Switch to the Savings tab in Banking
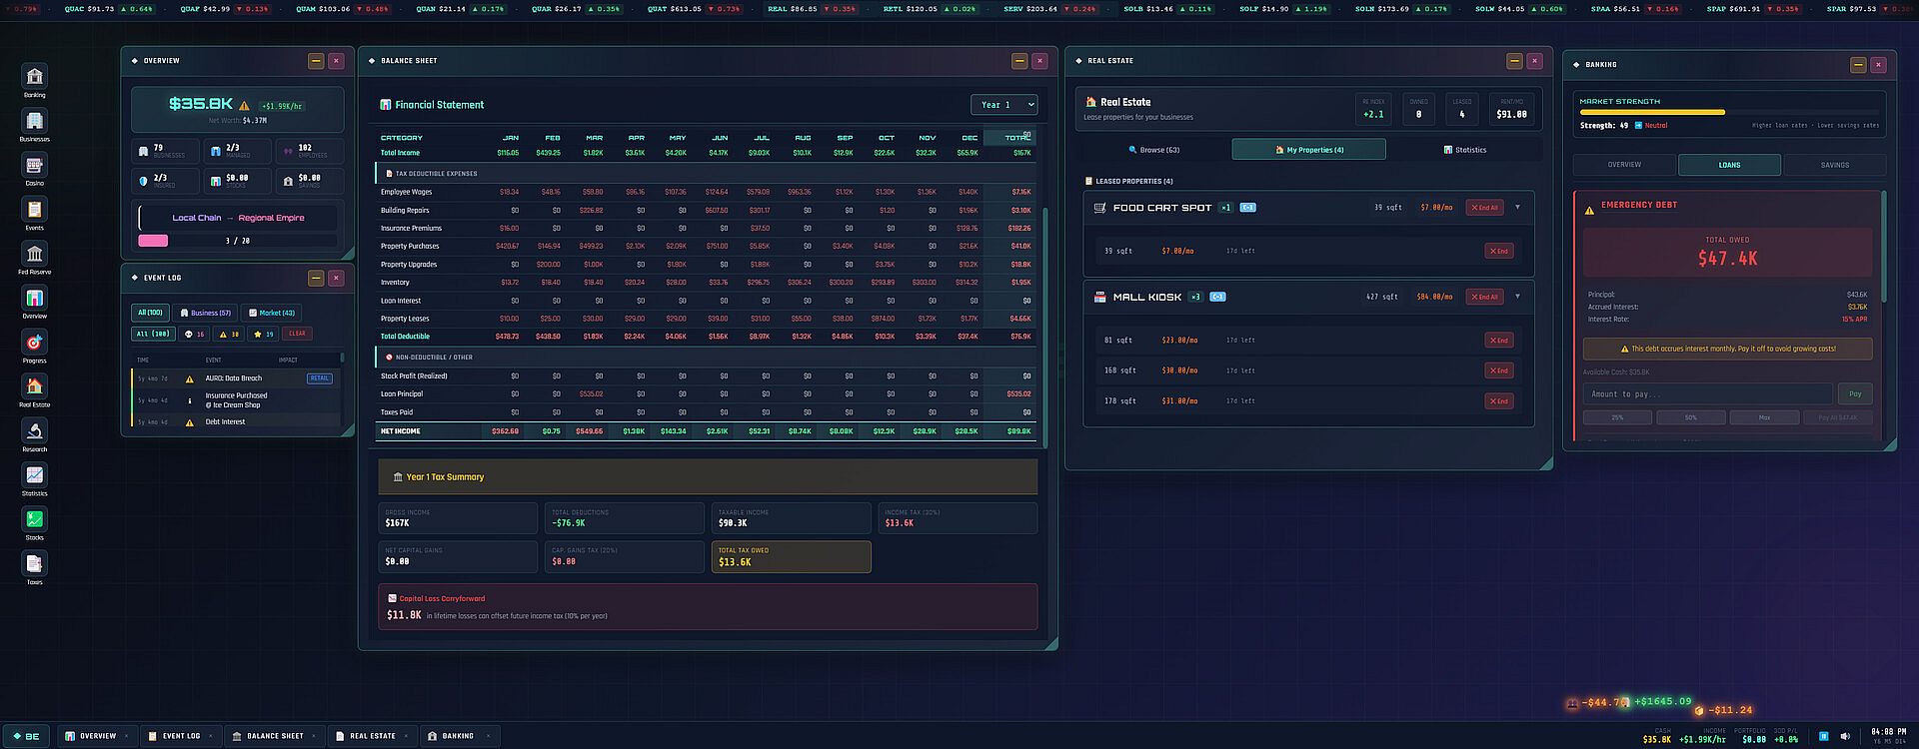This screenshot has width=1919, height=749. [x=1834, y=165]
